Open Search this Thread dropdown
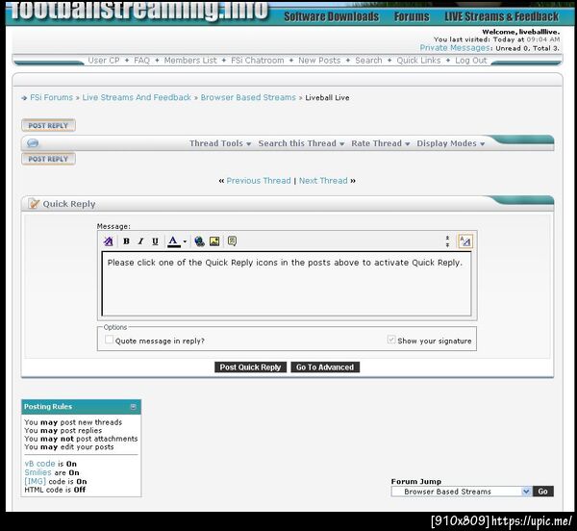Viewport: 577px width, 531px height. click(x=301, y=143)
